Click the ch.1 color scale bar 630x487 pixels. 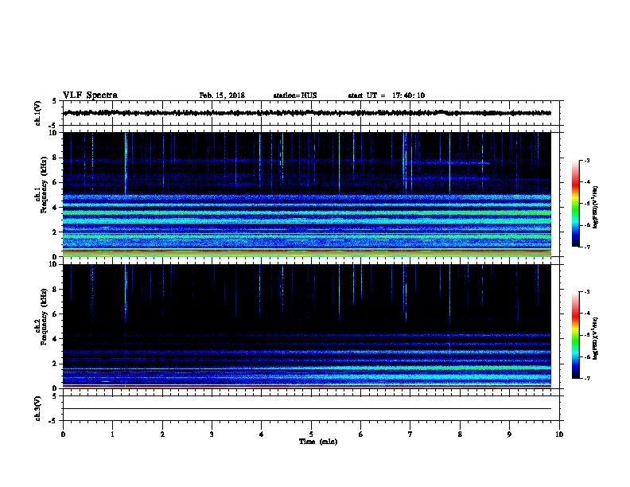pyautogui.click(x=575, y=204)
